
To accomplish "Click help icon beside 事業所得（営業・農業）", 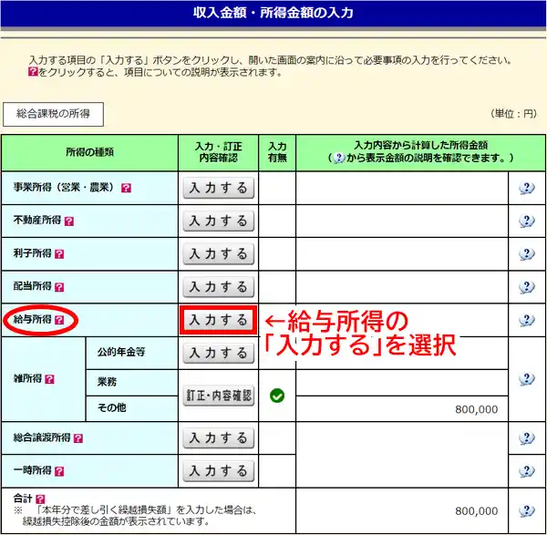I will pyautogui.click(x=126, y=189).
